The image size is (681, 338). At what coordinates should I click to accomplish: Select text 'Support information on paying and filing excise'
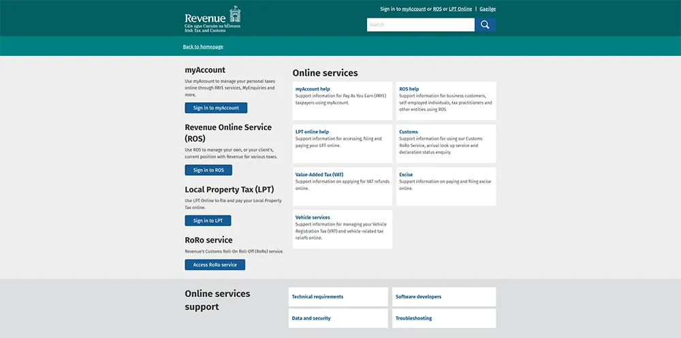click(x=445, y=181)
